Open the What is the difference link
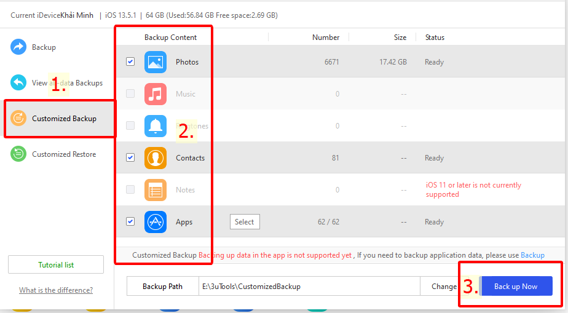This screenshot has width=568, height=313. (x=56, y=290)
